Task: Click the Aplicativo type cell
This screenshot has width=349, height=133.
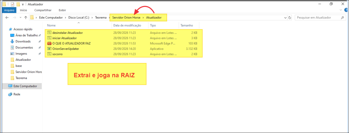Action: (x=157, y=49)
